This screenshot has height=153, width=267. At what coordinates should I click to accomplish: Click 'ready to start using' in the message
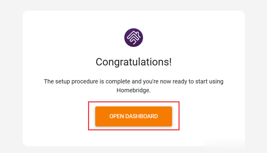[x=198, y=81]
